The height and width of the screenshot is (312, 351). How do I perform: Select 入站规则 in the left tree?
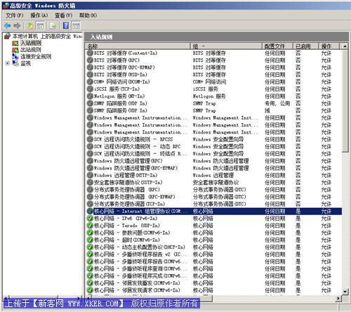(x=31, y=43)
